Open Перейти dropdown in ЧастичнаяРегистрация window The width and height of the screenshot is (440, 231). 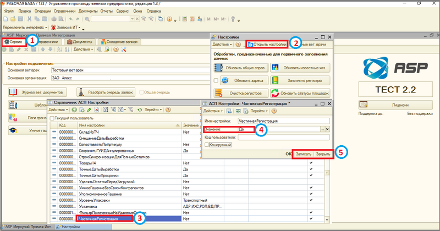click(x=259, y=111)
